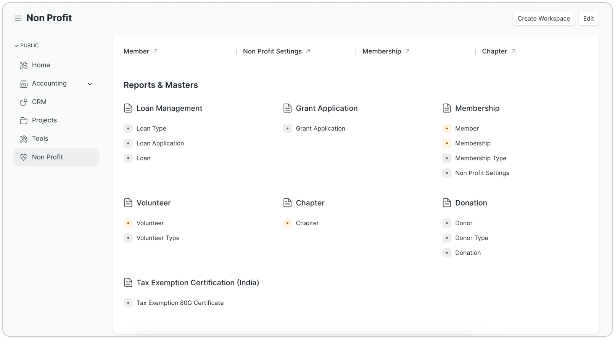615x339 pixels.
Task: Click the Accounting sidebar icon
Action: pyautogui.click(x=24, y=84)
